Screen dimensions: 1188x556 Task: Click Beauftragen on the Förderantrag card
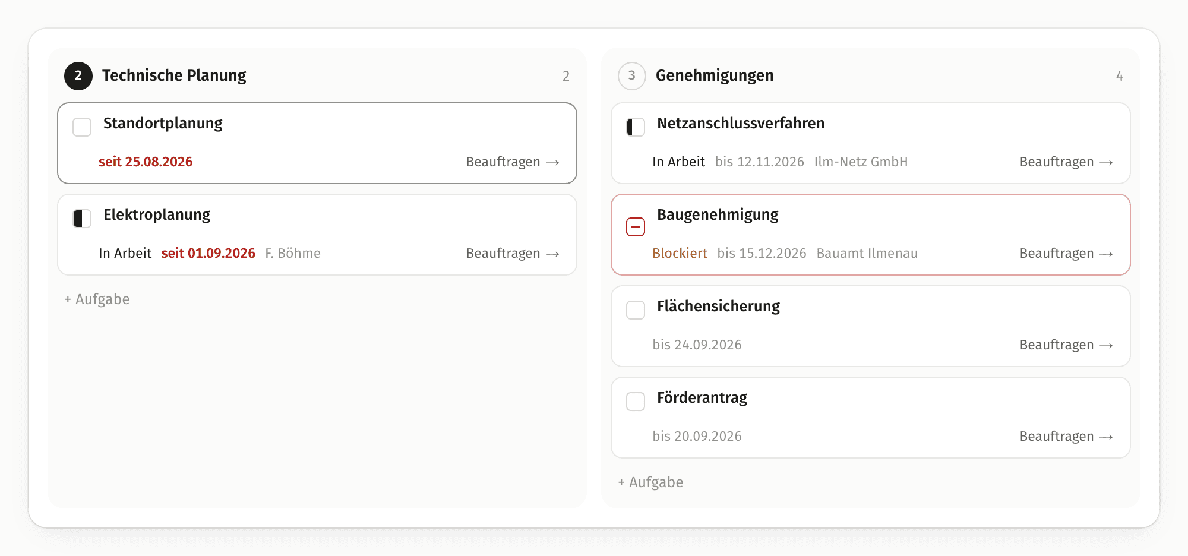pos(1066,437)
